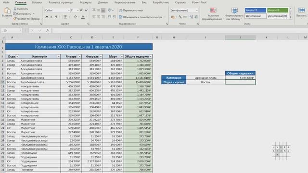This screenshot has height=173, width=308.
Task: Toggle align text left
Action: [x=94, y=17]
